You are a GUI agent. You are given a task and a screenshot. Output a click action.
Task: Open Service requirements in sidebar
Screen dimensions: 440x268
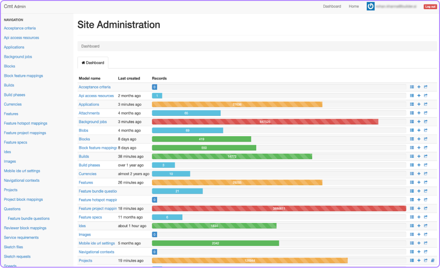21,238
